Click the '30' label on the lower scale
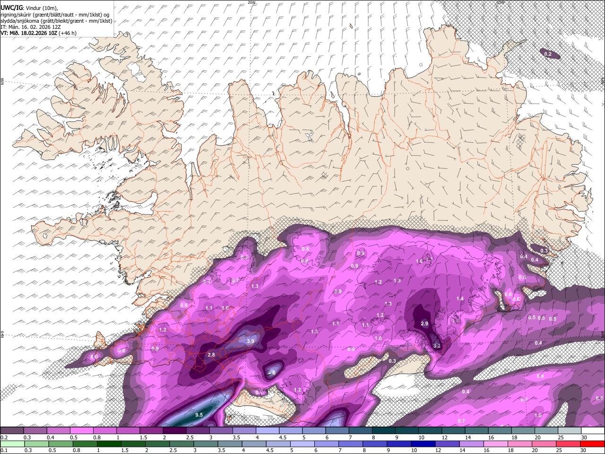605x454 pixels. [x=584, y=450]
